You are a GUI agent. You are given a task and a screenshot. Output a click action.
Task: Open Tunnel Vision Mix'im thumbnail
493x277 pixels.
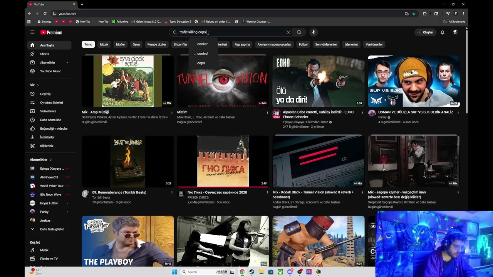(x=223, y=81)
